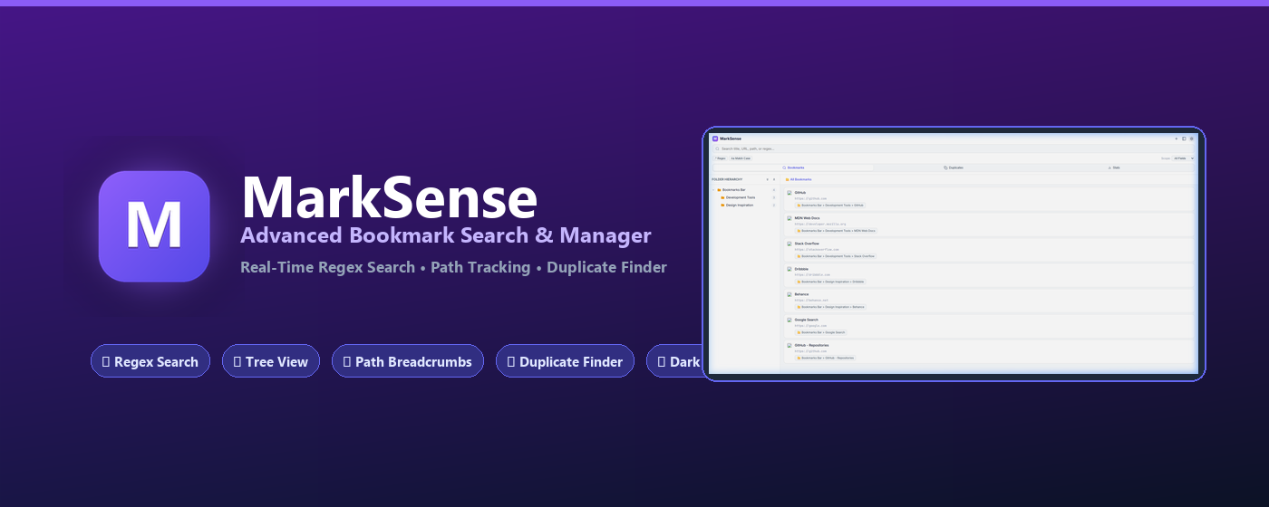The width and height of the screenshot is (1269, 507).
Task: Click the Google Search favicon
Action: click(x=789, y=320)
